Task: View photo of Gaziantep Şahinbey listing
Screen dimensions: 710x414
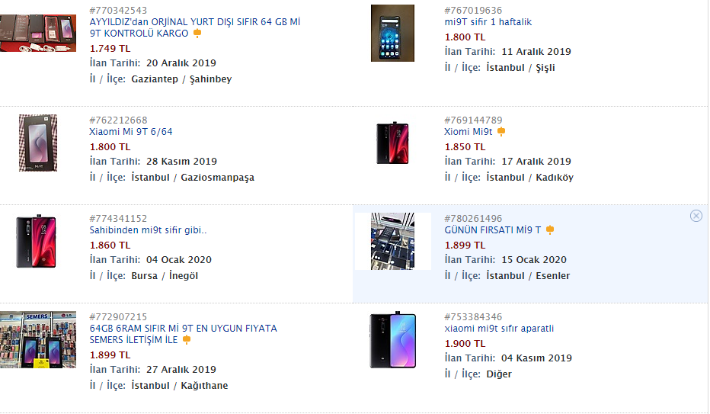Action: (38, 33)
